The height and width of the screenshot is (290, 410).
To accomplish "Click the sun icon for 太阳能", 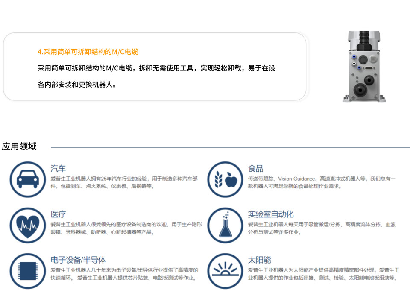I will click(x=225, y=271).
